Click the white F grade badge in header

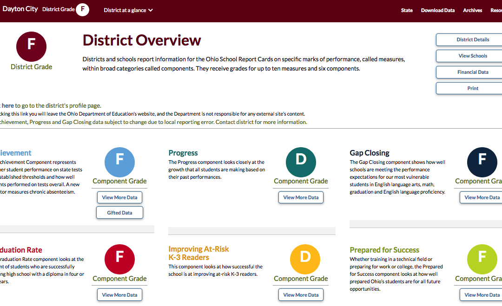click(82, 9)
